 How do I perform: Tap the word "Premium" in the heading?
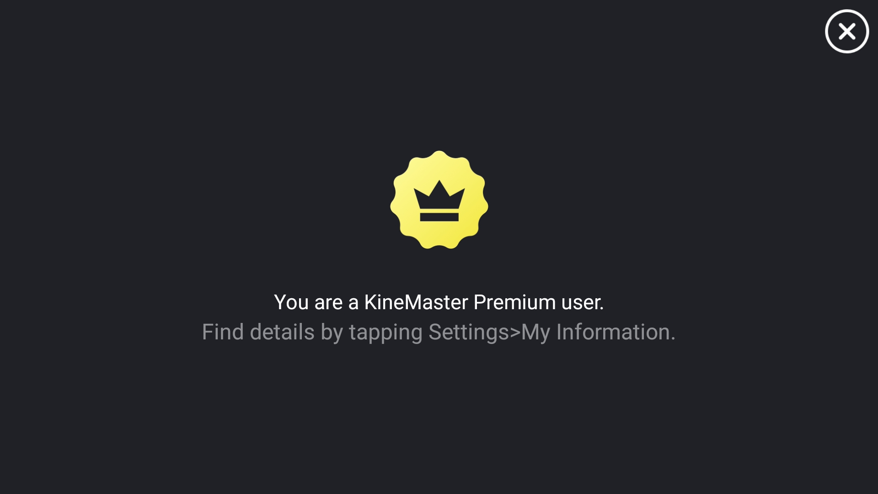pos(514,302)
